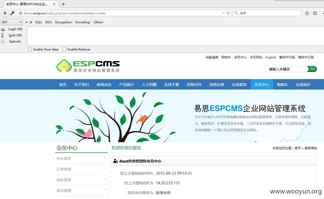Click the browser back arrow button
The height and width of the screenshot is (199, 324).
[5, 13]
